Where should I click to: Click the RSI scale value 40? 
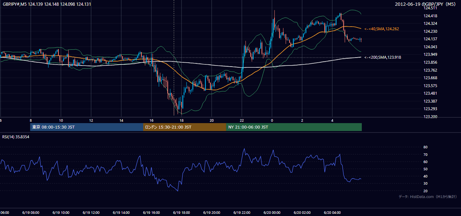pos(425,176)
